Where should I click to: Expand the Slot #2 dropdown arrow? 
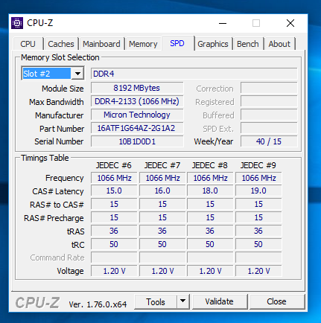pyautogui.click(x=77, y=74)
